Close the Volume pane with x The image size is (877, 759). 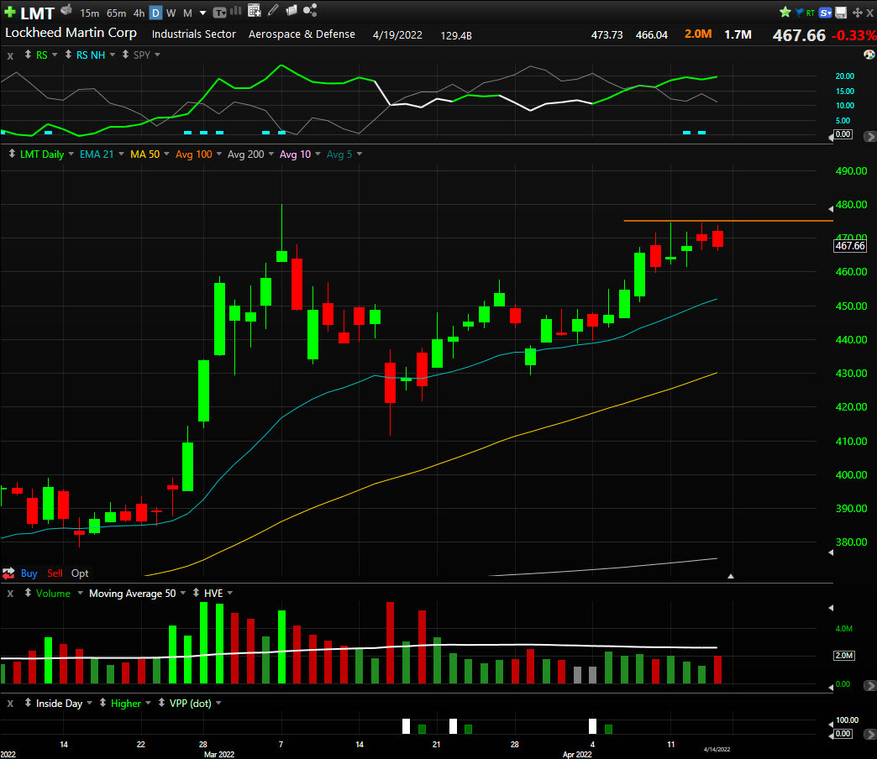pyautogui.click(x=10, y=594)
